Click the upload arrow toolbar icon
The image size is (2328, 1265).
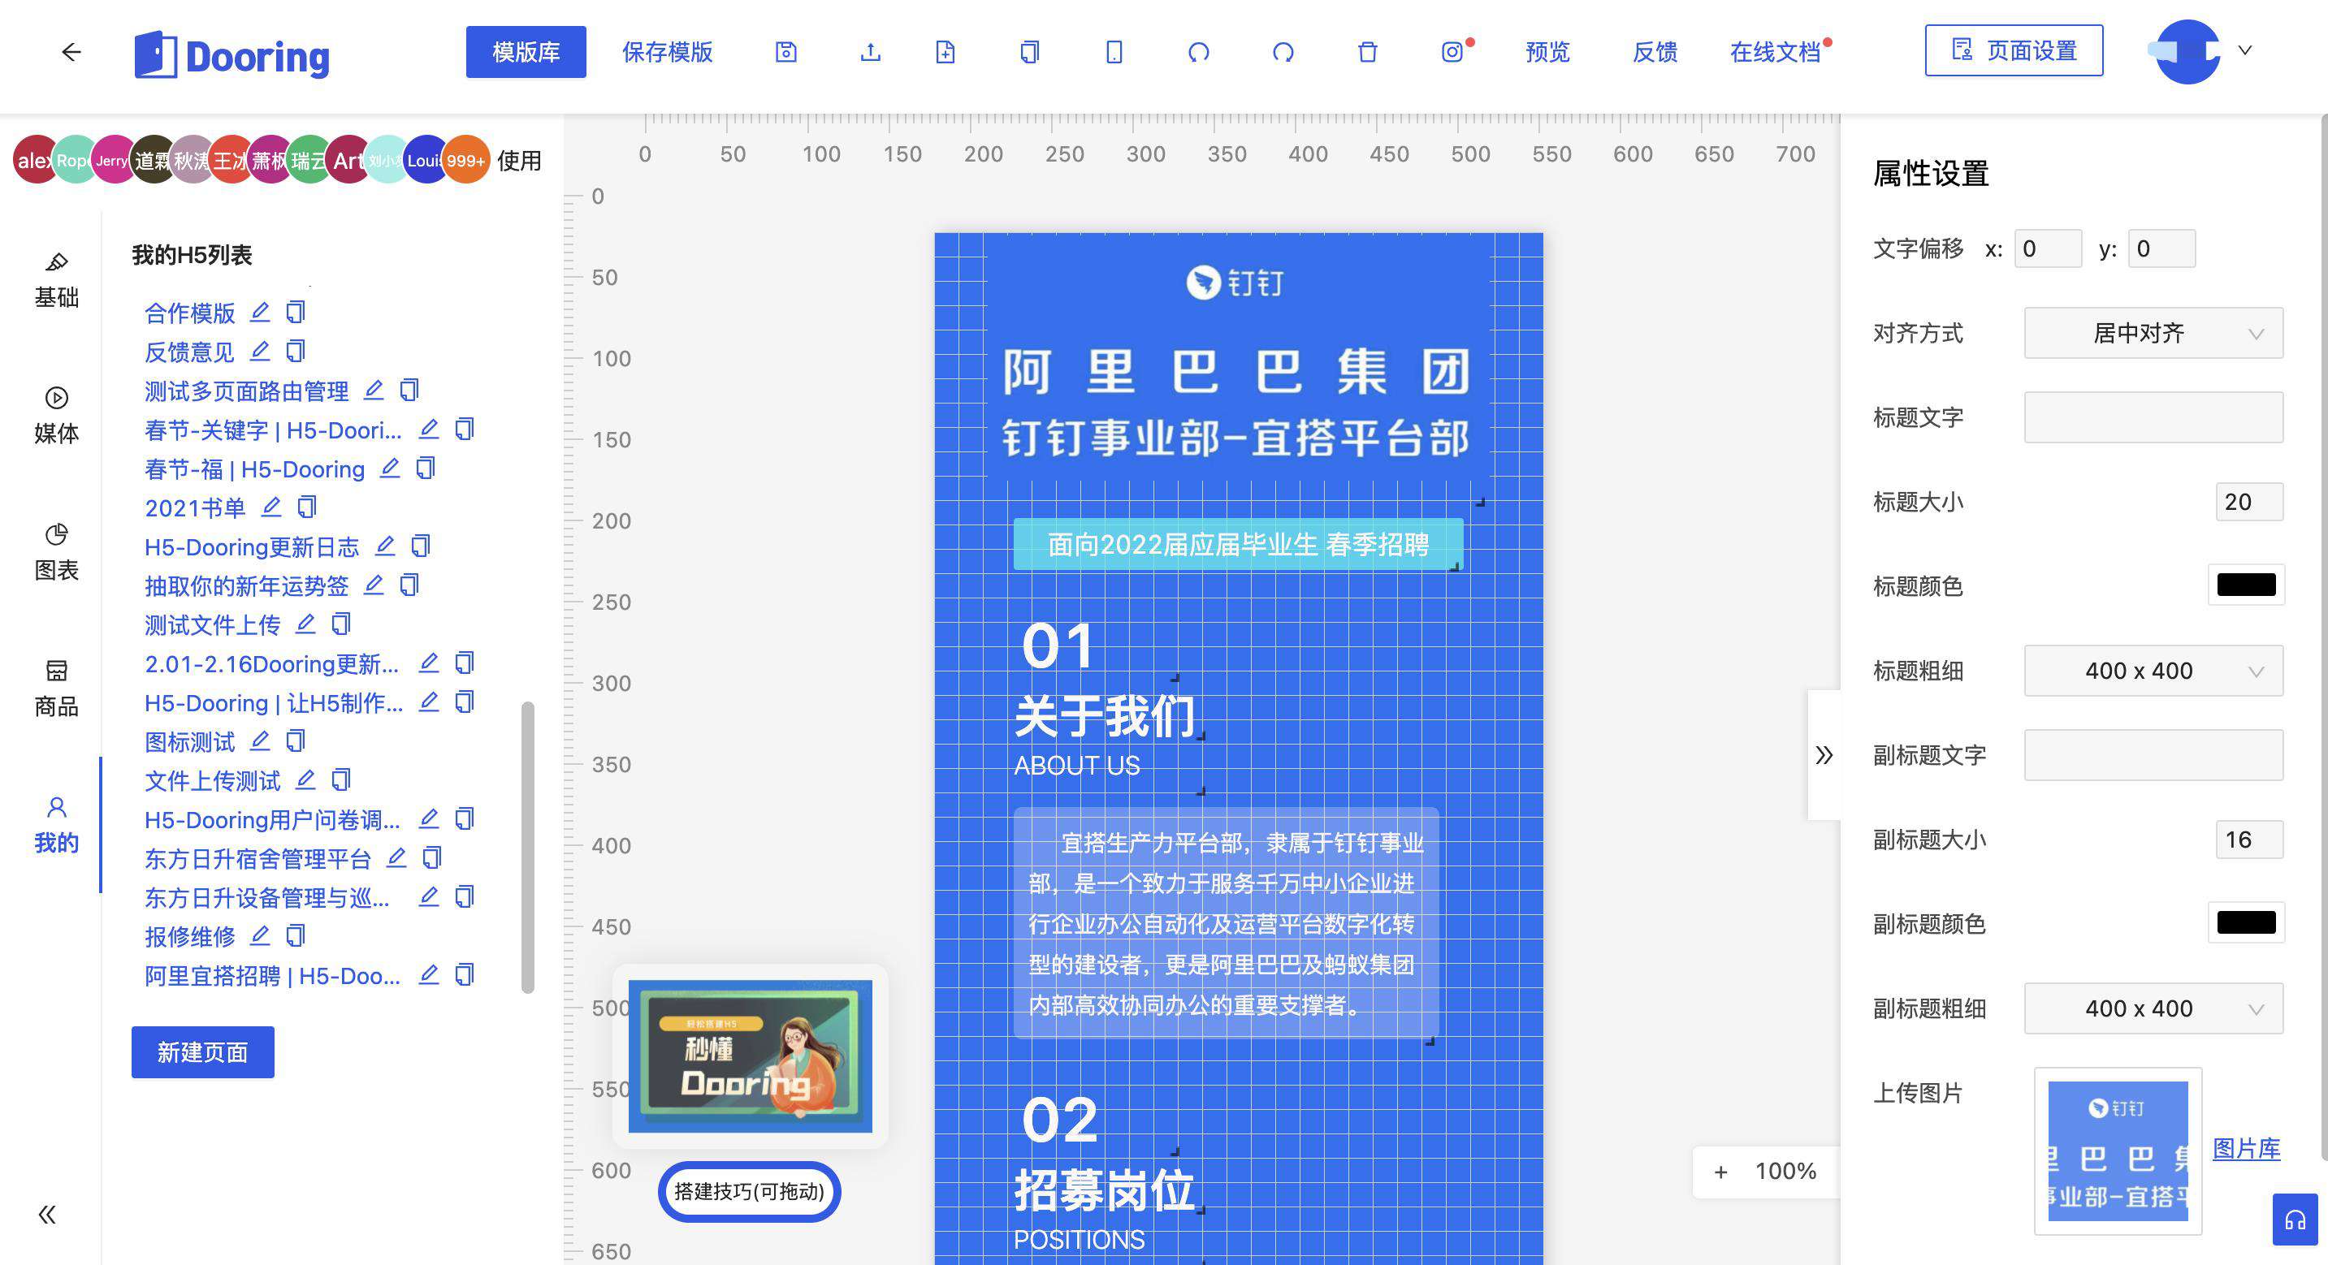point(870,53)
